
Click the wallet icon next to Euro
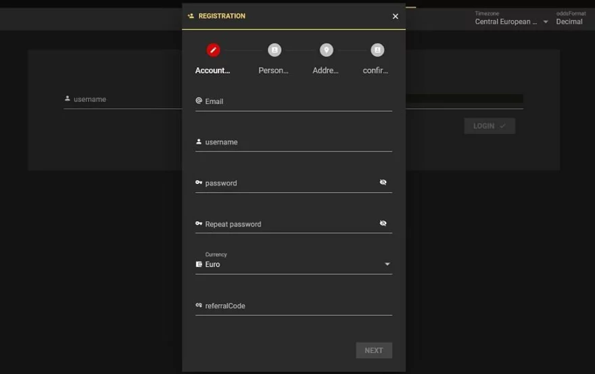point(199,264)
